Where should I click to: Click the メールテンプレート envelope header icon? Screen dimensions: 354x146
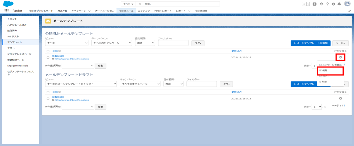click(48, 21)
